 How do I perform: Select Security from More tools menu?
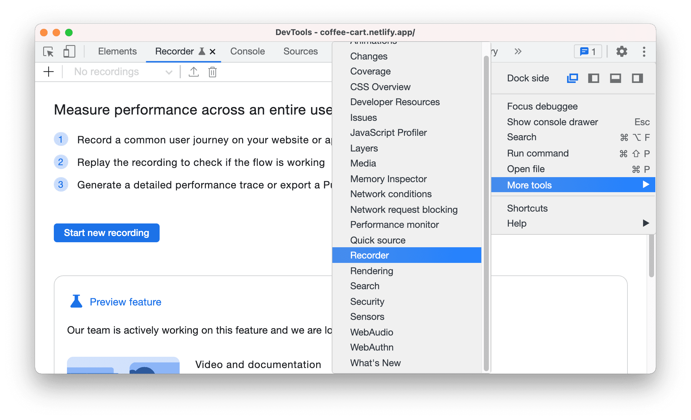[367, 301]
